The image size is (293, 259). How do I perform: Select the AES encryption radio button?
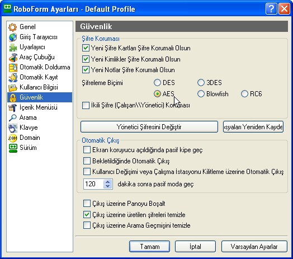click(157, 93)
